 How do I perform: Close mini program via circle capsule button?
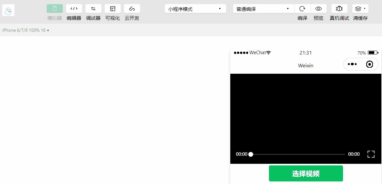tap(369, 64)
